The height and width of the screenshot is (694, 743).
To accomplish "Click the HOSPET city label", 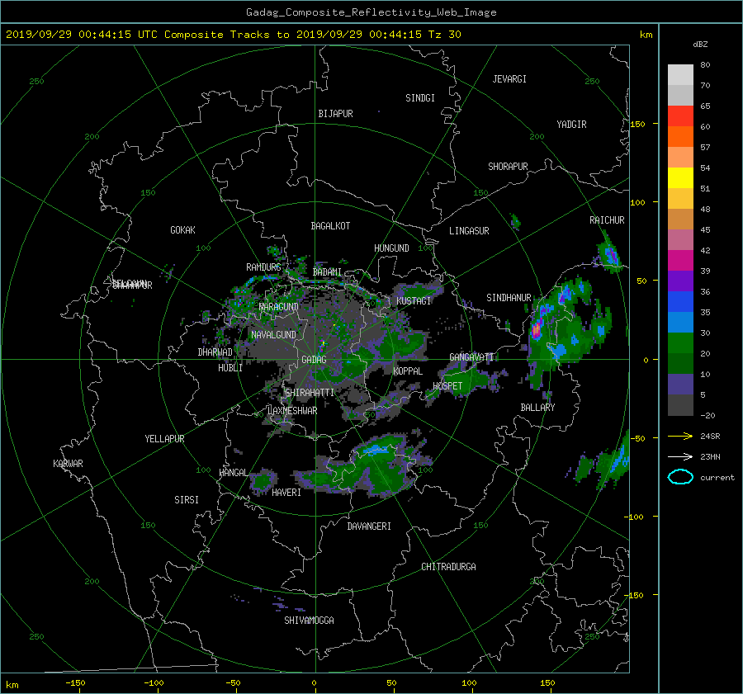I will [x=447, y=386].
